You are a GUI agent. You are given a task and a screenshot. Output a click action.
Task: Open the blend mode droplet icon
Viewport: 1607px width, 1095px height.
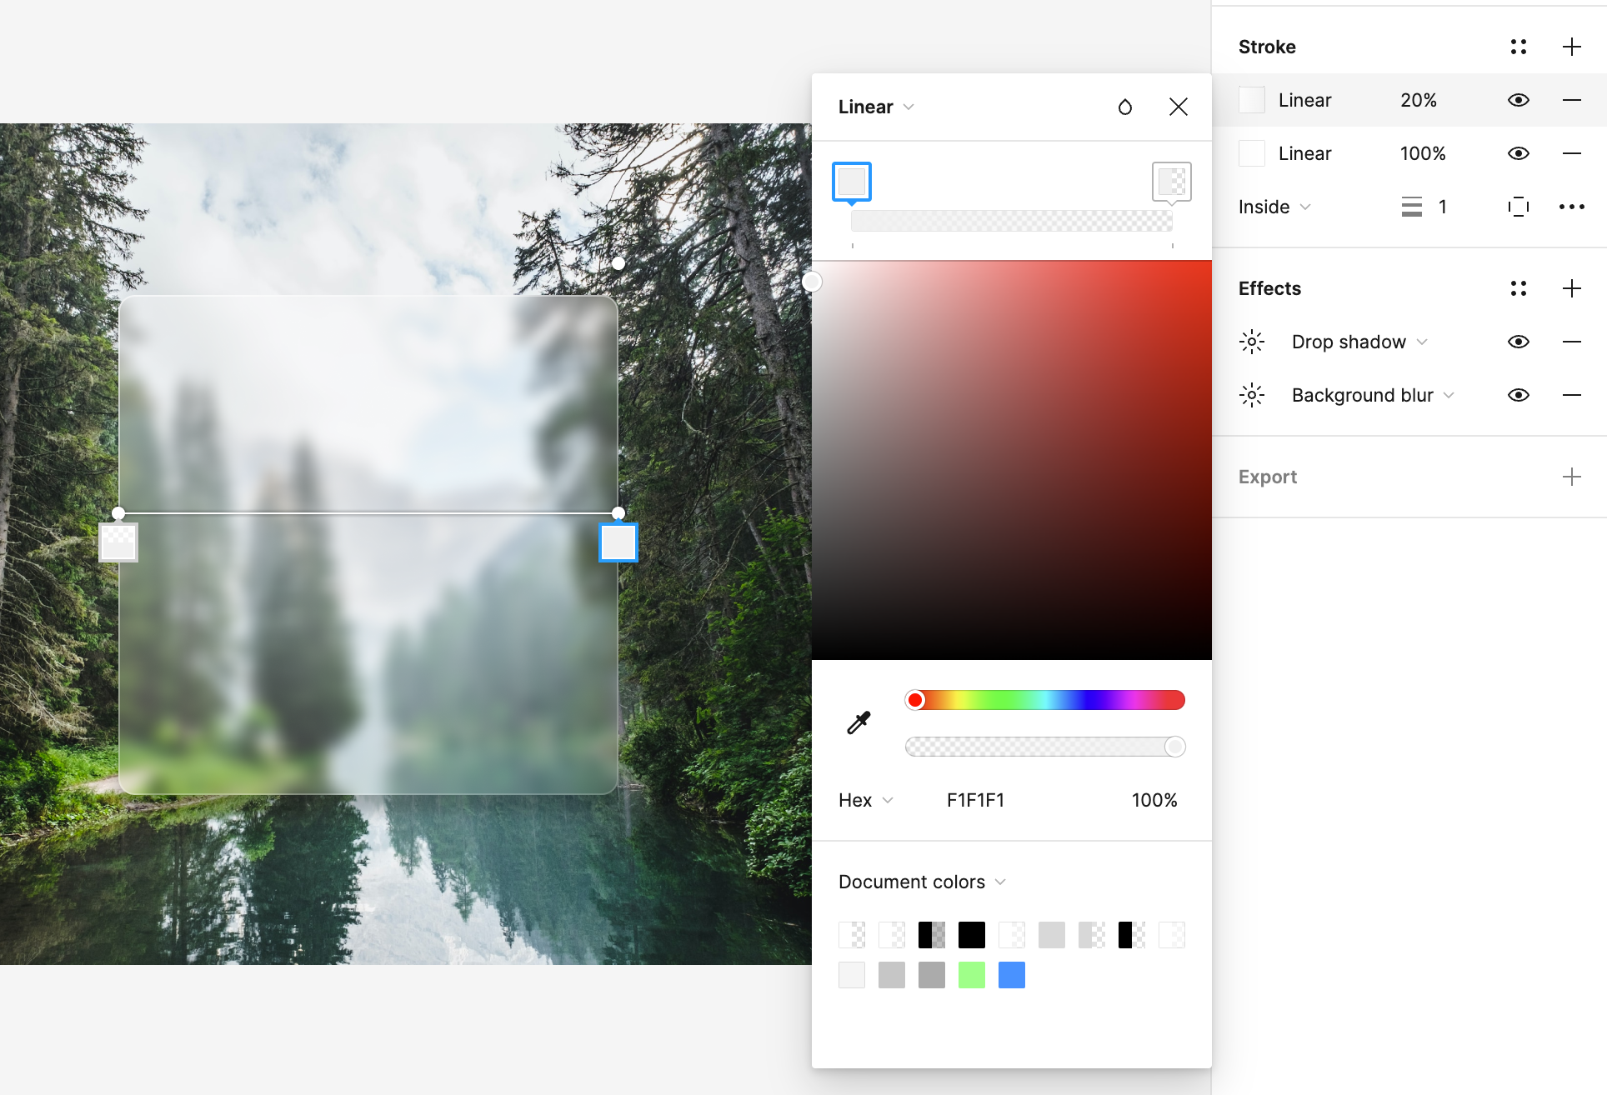coord(1124,107)
